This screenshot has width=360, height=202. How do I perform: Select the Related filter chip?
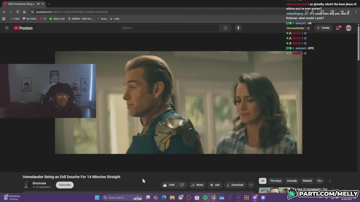(307, 181)
